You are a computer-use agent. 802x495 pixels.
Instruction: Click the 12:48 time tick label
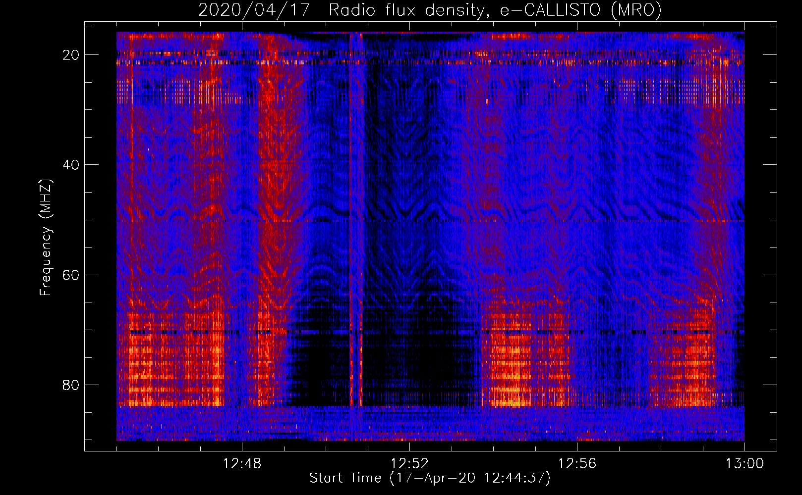[242, 464]
